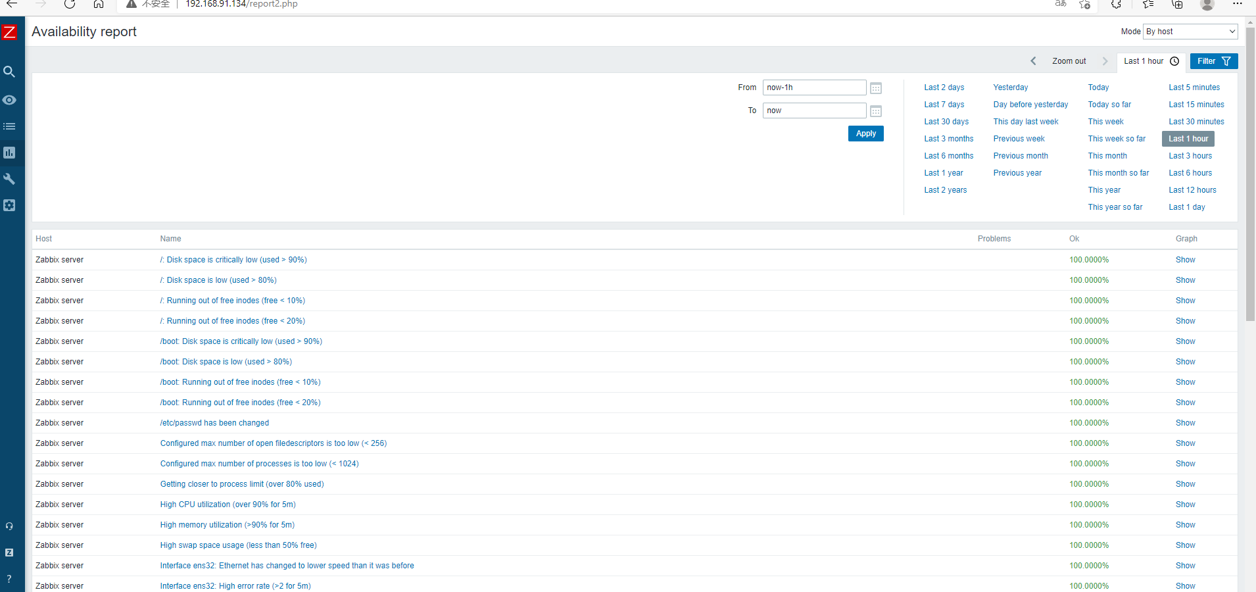Open browser collections icon
This screenshot has width=1256, height=592.
click(1177, 4)
